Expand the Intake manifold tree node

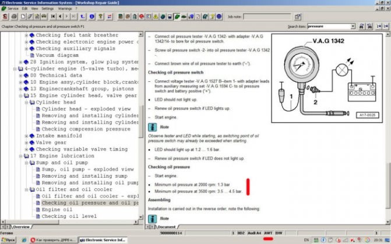(27, 136)
